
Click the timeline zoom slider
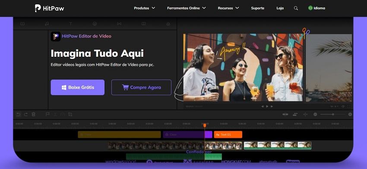click(332, 114)
